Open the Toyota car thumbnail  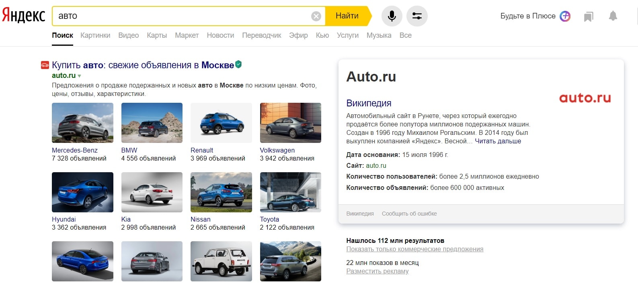coord(291,192)
